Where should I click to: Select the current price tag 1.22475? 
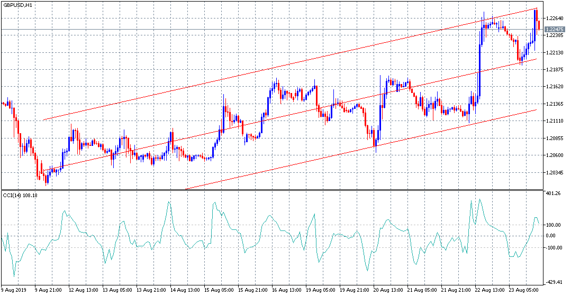click(555, 29)
